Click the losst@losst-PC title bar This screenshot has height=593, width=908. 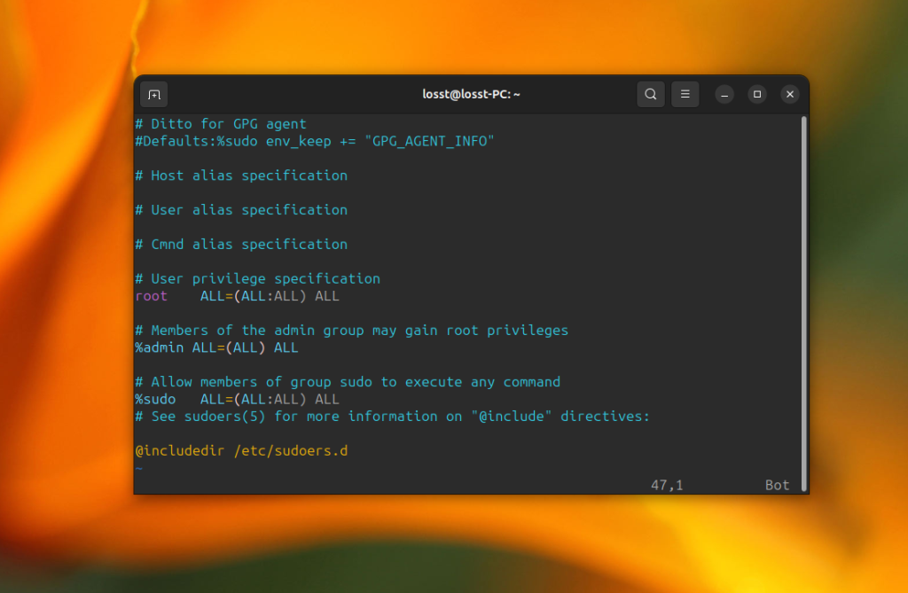pos(471,94)
